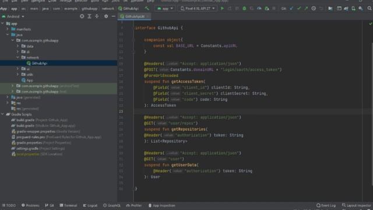Click the githubapp breadcrumb in navigation bar
This screenshot has height=210, width=373.
(x=89, y=9)
